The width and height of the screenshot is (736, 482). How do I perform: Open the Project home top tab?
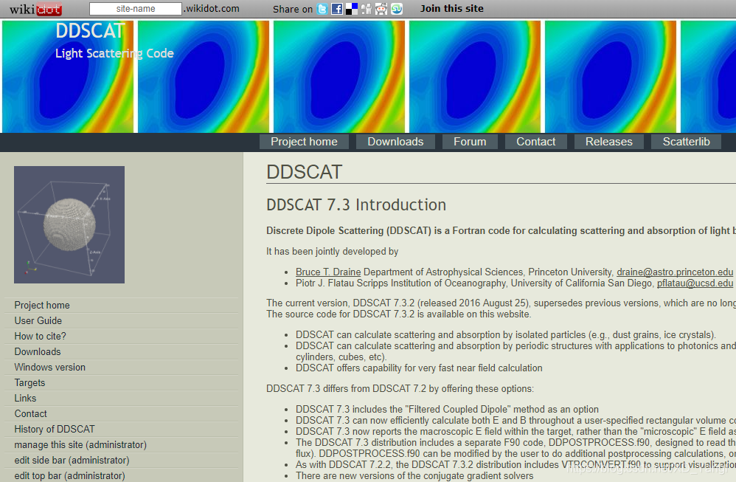click(x=304, y=142)
